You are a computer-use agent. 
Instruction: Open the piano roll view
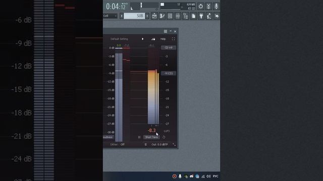[x=162, y=16]
